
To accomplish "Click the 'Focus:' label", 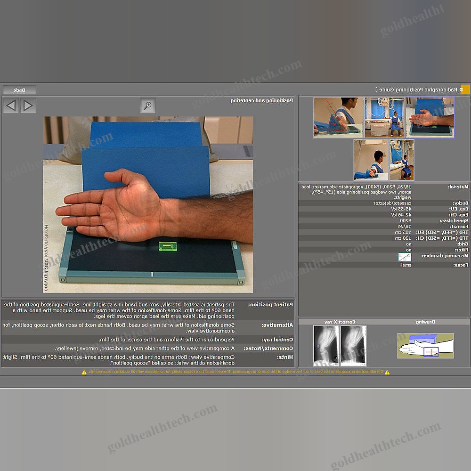I will pyautogui.click(x=461, y=265).
